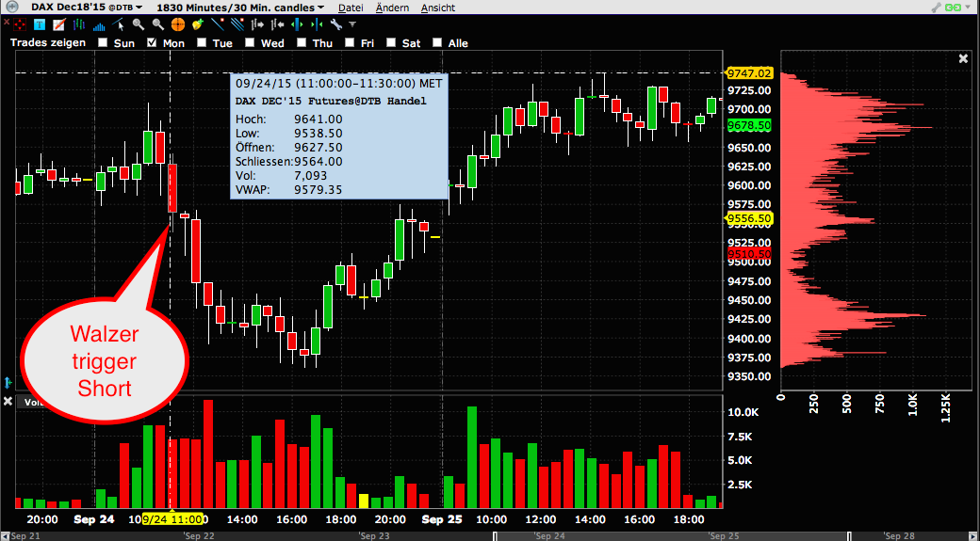Click the Hoch 9641.00 value in tooltip

pyautogui.click(x=318, y=119)
